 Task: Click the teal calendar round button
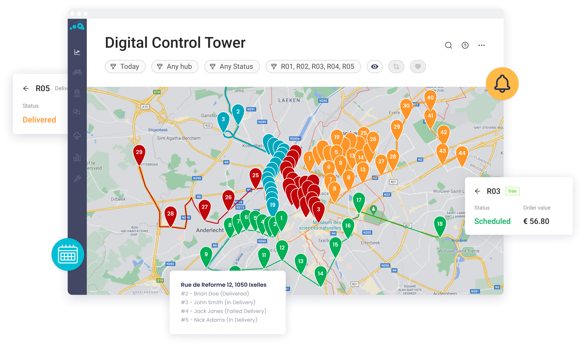68,255
